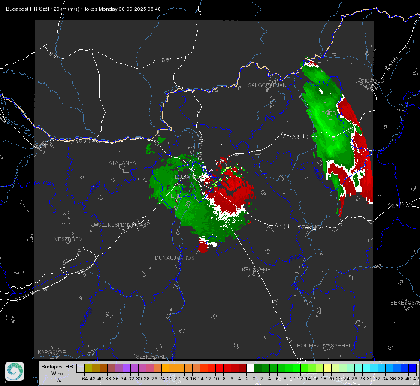The image size is (420, 386).
Task: Select the dark blue swatch ending the legend
Action: [x=413, y=368]
